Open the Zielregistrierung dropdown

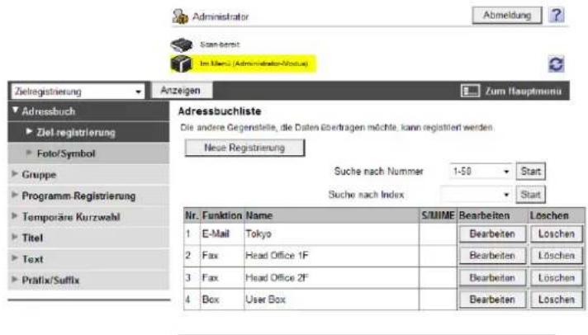tap(78, 92)
